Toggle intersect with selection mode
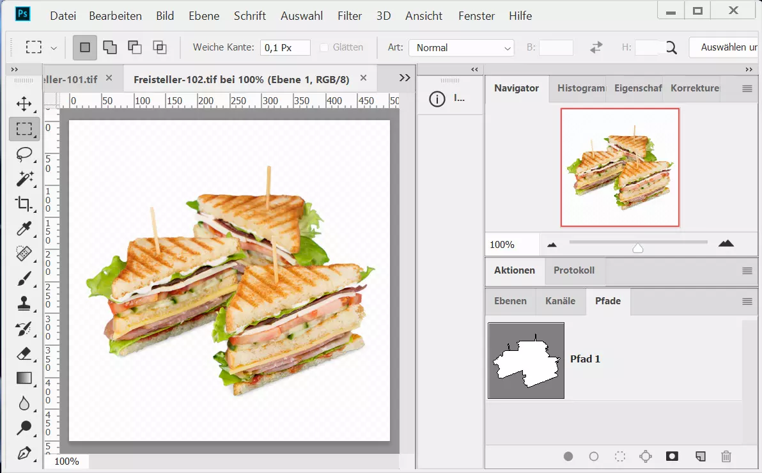This screenshot has height=473, width=762. [x=159, y=47]
